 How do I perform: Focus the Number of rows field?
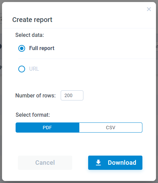72,95
